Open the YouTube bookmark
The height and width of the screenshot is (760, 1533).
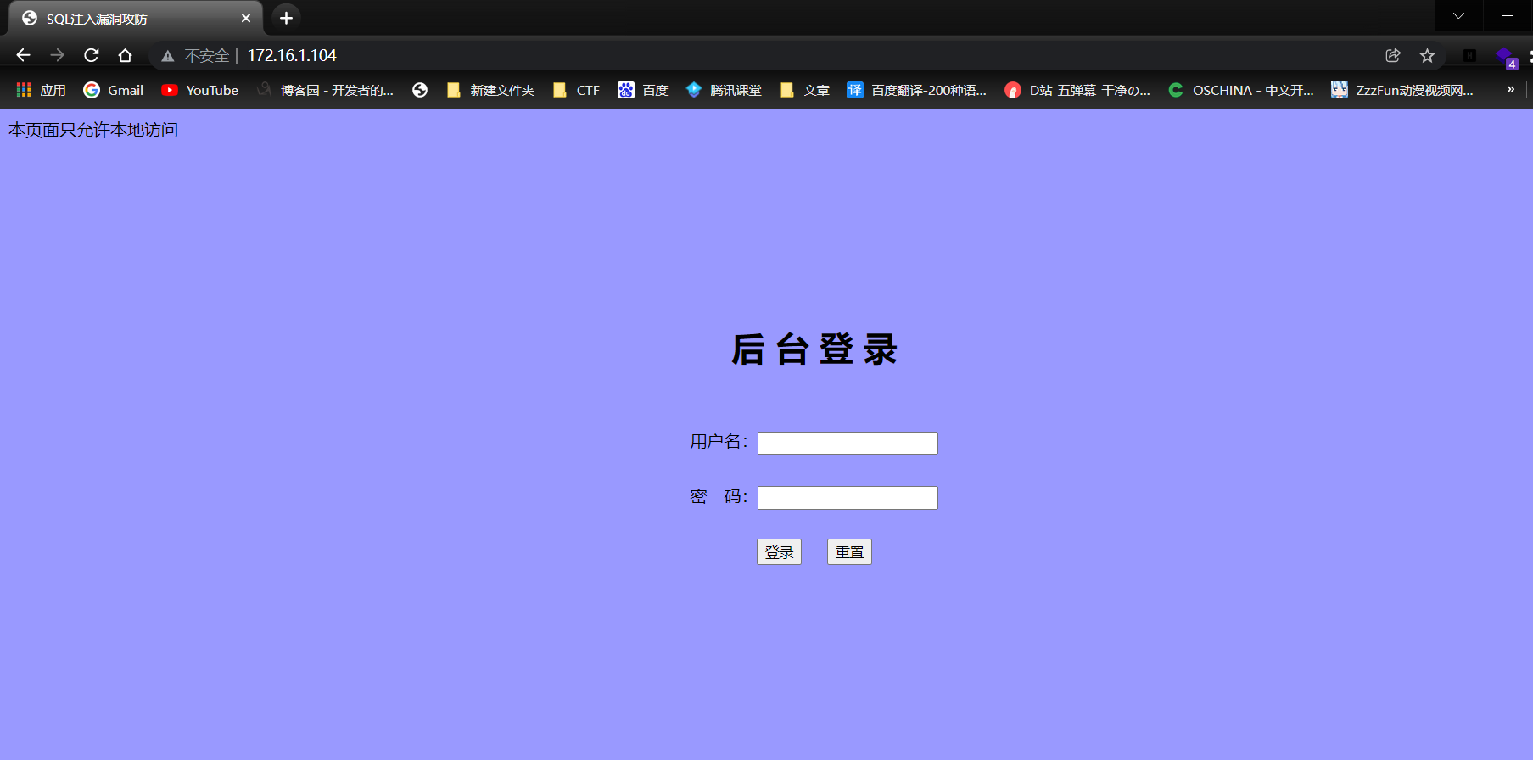coord(200,90)
